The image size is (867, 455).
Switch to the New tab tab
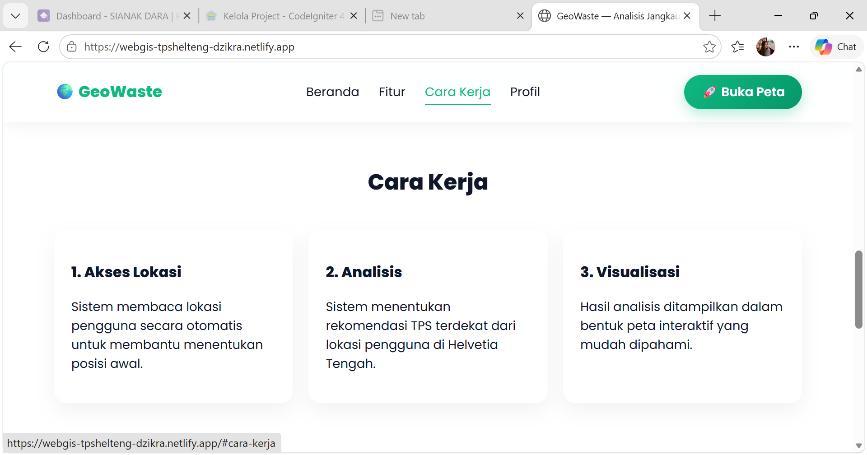tap(443, 16)
